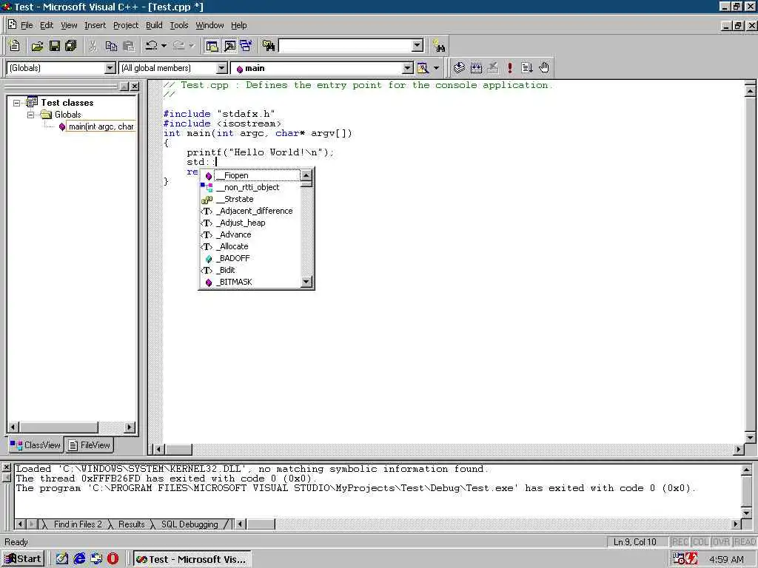Click workspace pane horizontal scroll right arrow
Screen dimensions: 758x568
[x=129, y=427]
